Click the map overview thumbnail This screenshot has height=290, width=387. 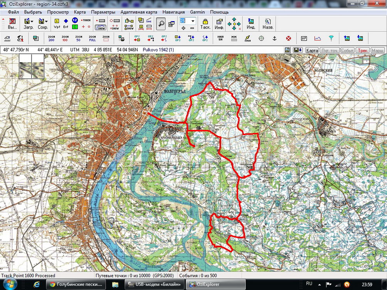click(32, 67)
